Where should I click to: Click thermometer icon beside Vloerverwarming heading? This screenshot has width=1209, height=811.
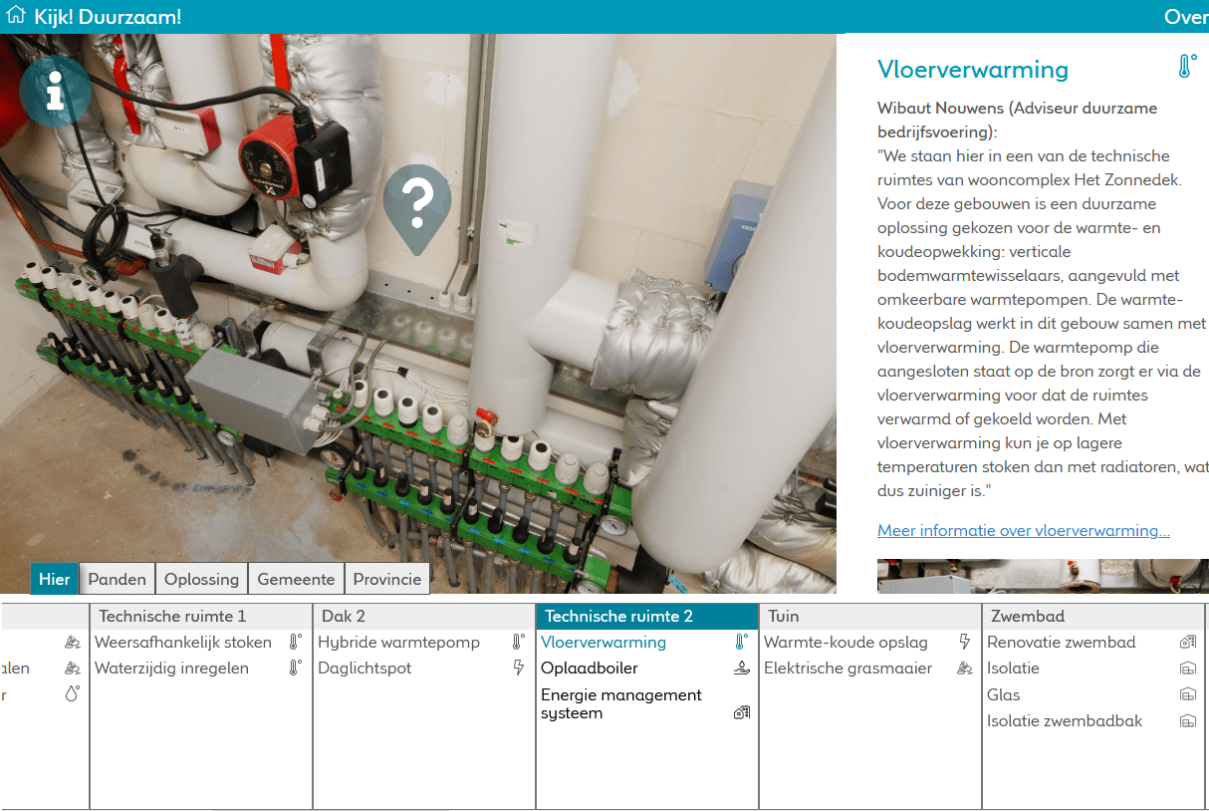pyautogui.click(x=1185, y=68)
